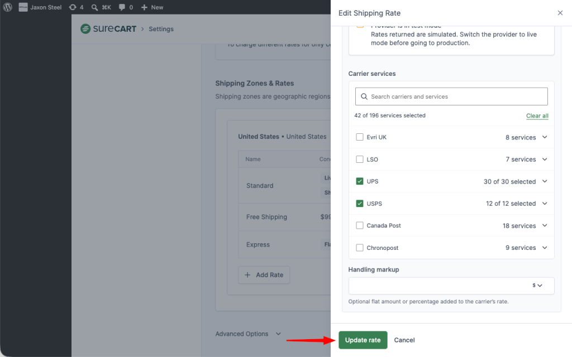Click the United States zone title
This screenshot has width=572, height=357.
[258, 137]
